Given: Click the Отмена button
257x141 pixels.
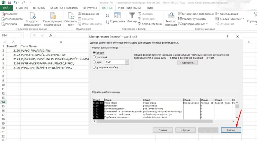Looking at the screenshot, I should 163,130.
